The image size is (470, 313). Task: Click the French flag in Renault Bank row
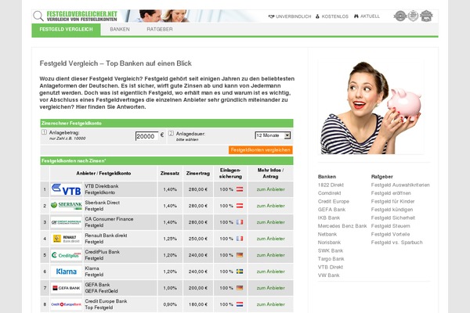(240, 239)
